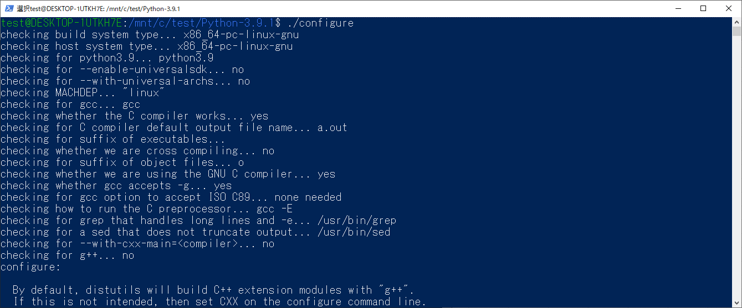Click the scrollbar up arrow
The height and width of the screenshot is (308, 742).
point(736,22)
